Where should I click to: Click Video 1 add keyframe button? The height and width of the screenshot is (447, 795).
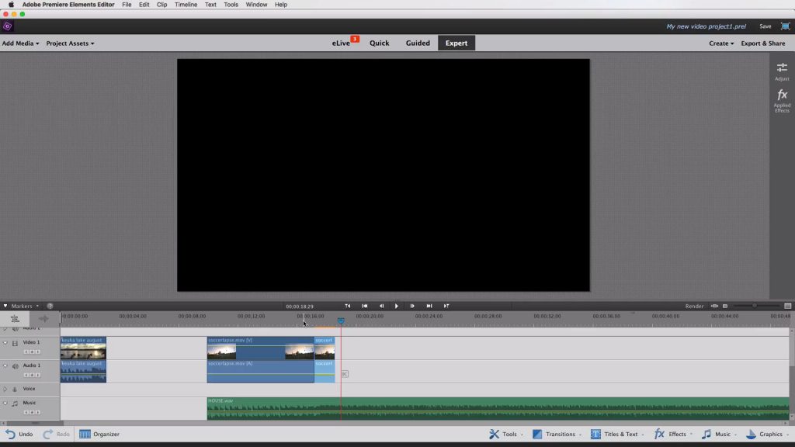tap(31, 352)
